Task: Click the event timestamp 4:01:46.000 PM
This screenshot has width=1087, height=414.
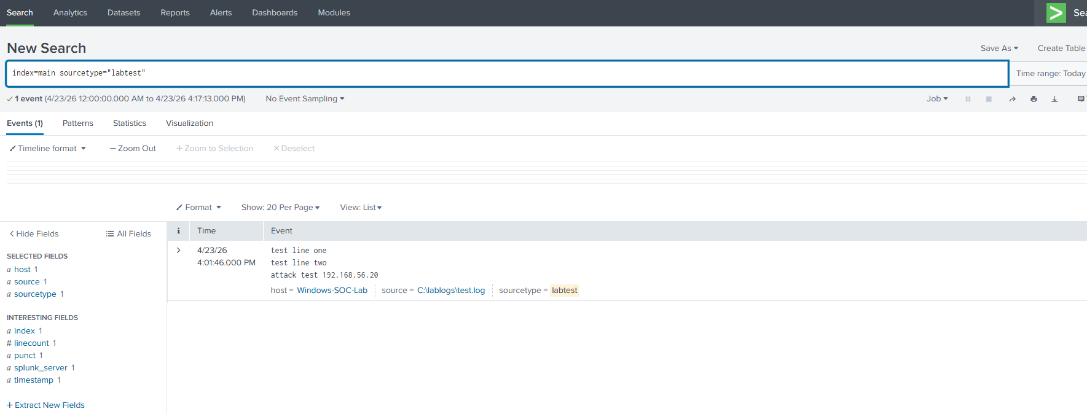Action: coord(226,263)
